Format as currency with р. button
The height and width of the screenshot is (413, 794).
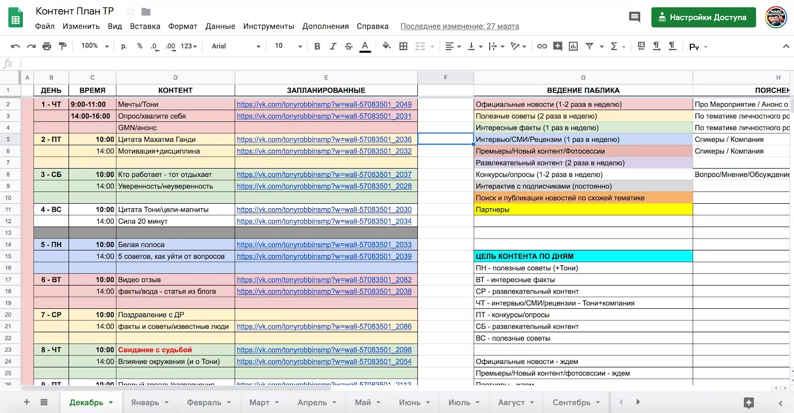(124, 46)
